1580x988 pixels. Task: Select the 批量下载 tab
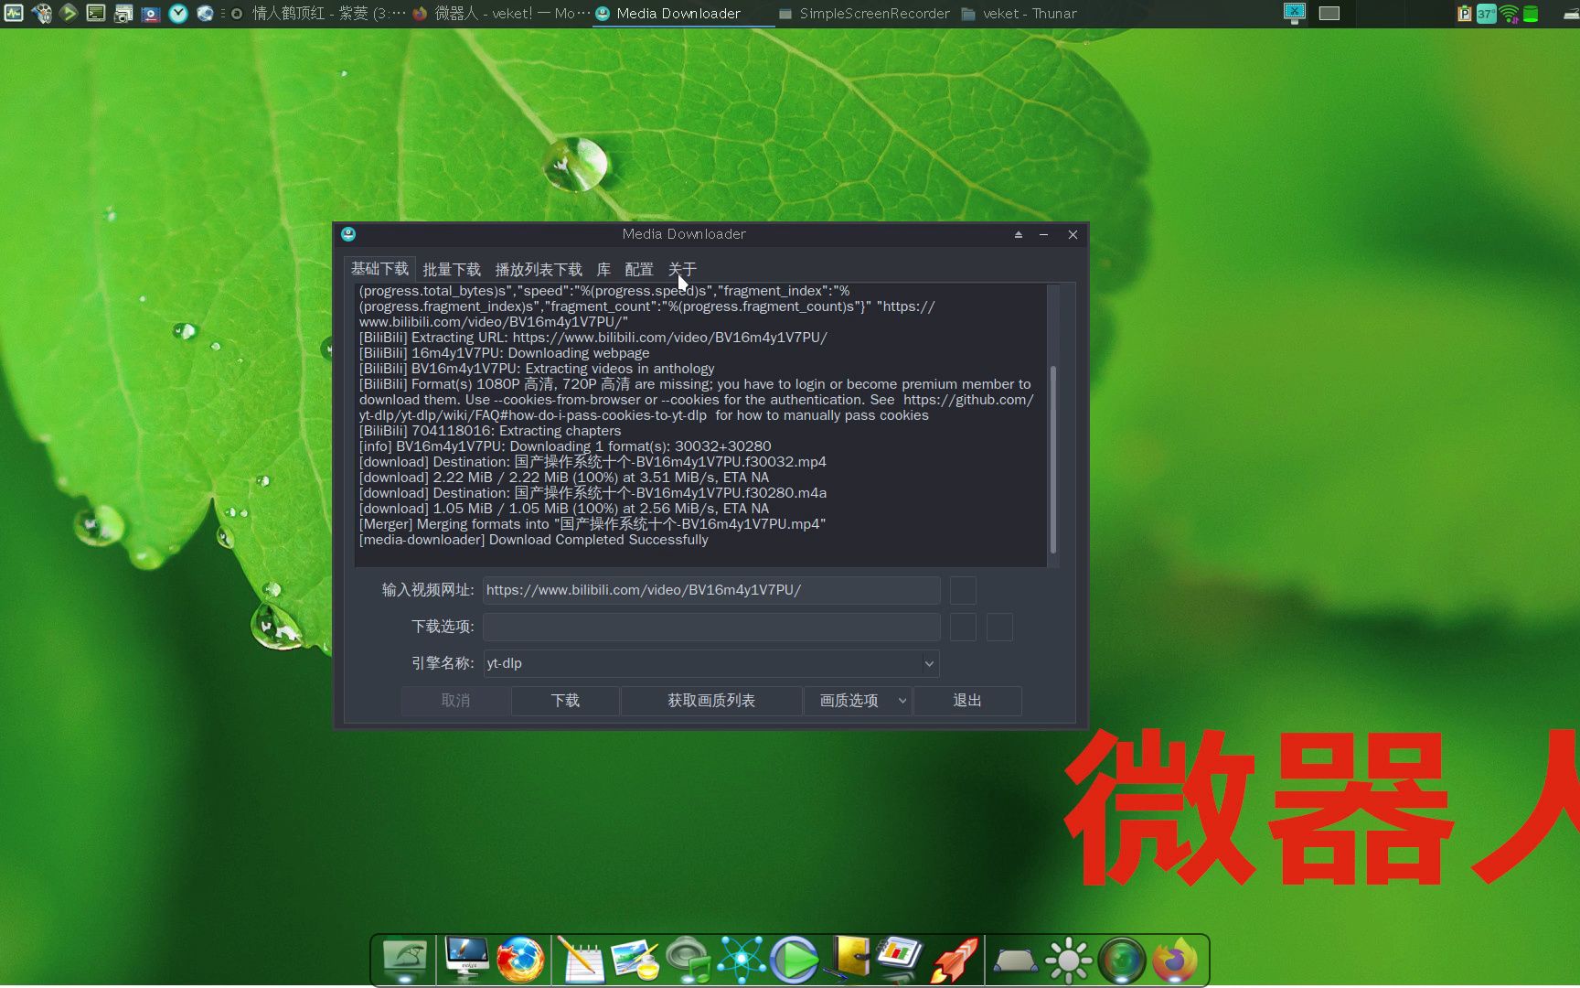point(452,269)
